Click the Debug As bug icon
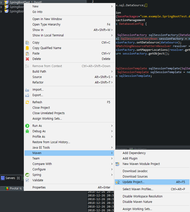 click(x=27, y=131)
